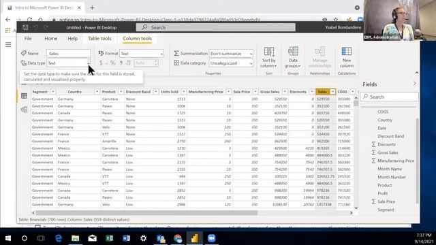
Task: Select COGS in the Fields list
Action: (x=383, y=112)
